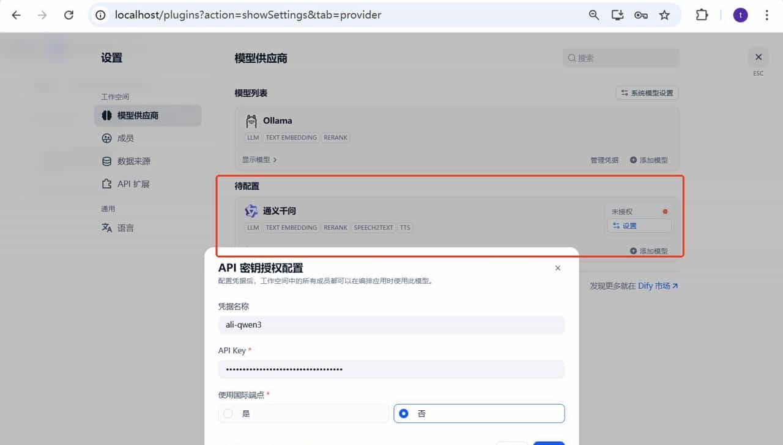
Task: Click the API Key password field
Action: point(391,369)
